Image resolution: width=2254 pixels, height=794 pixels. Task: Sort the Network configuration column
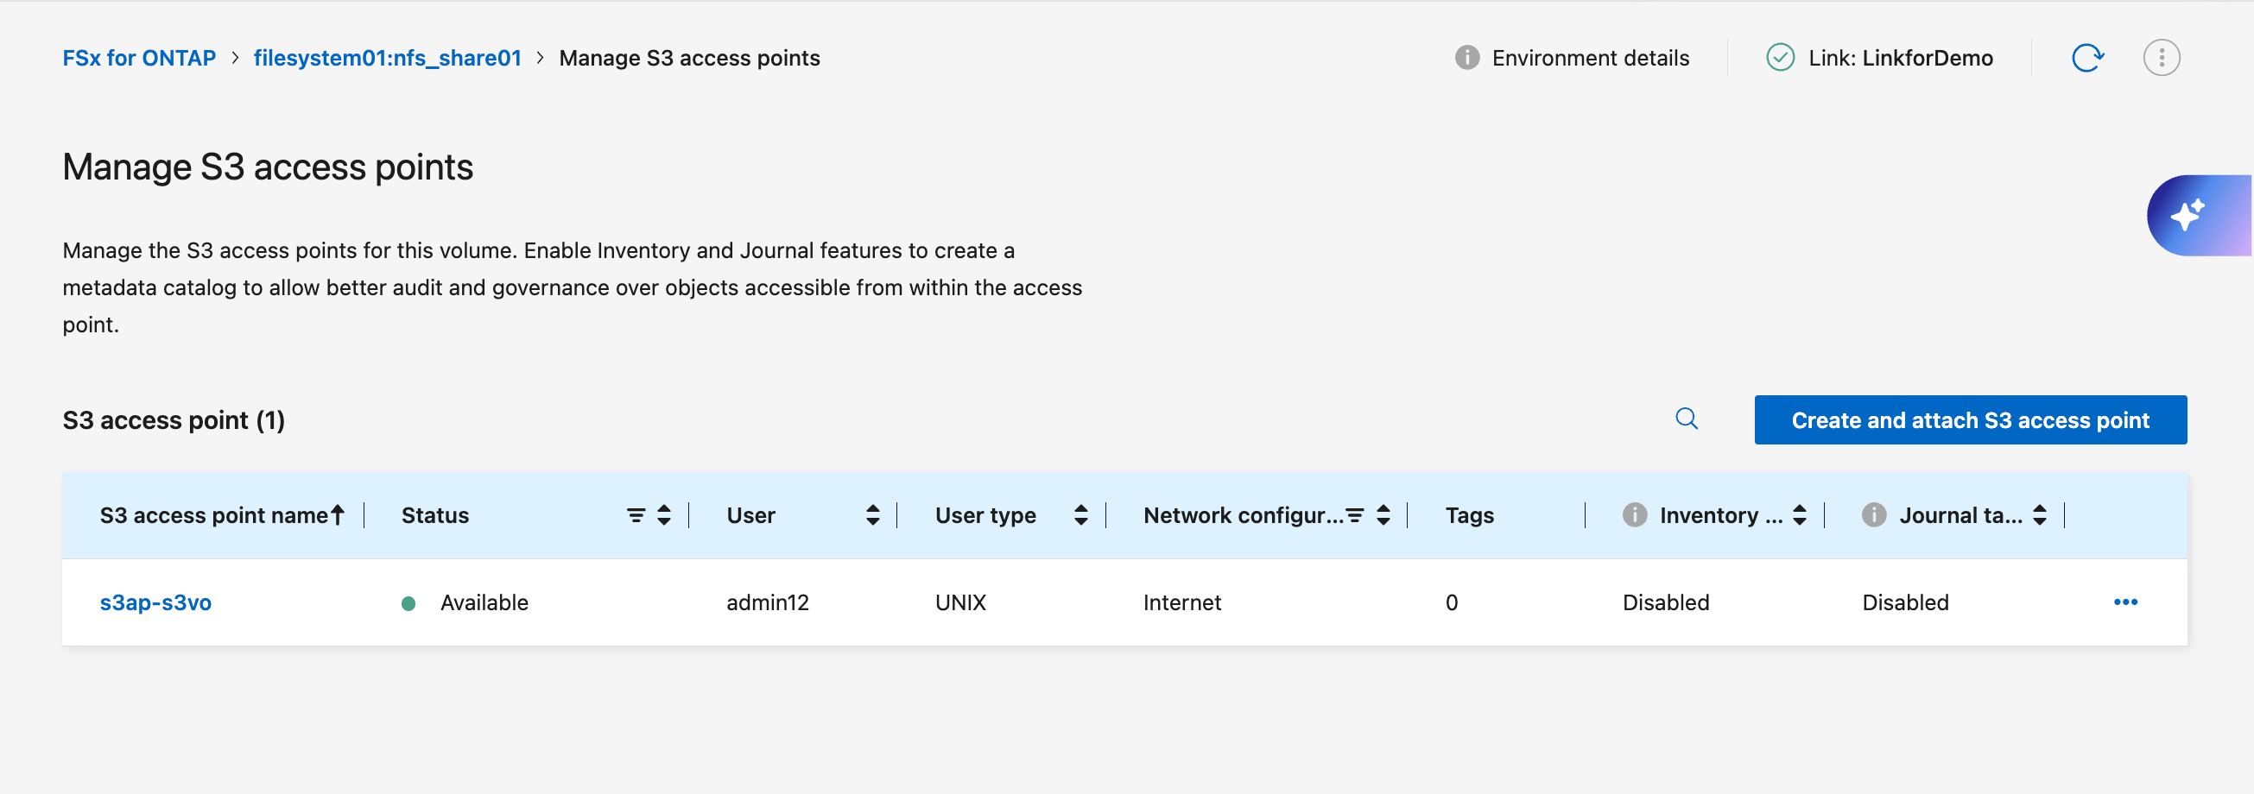tap(1383, 515)
